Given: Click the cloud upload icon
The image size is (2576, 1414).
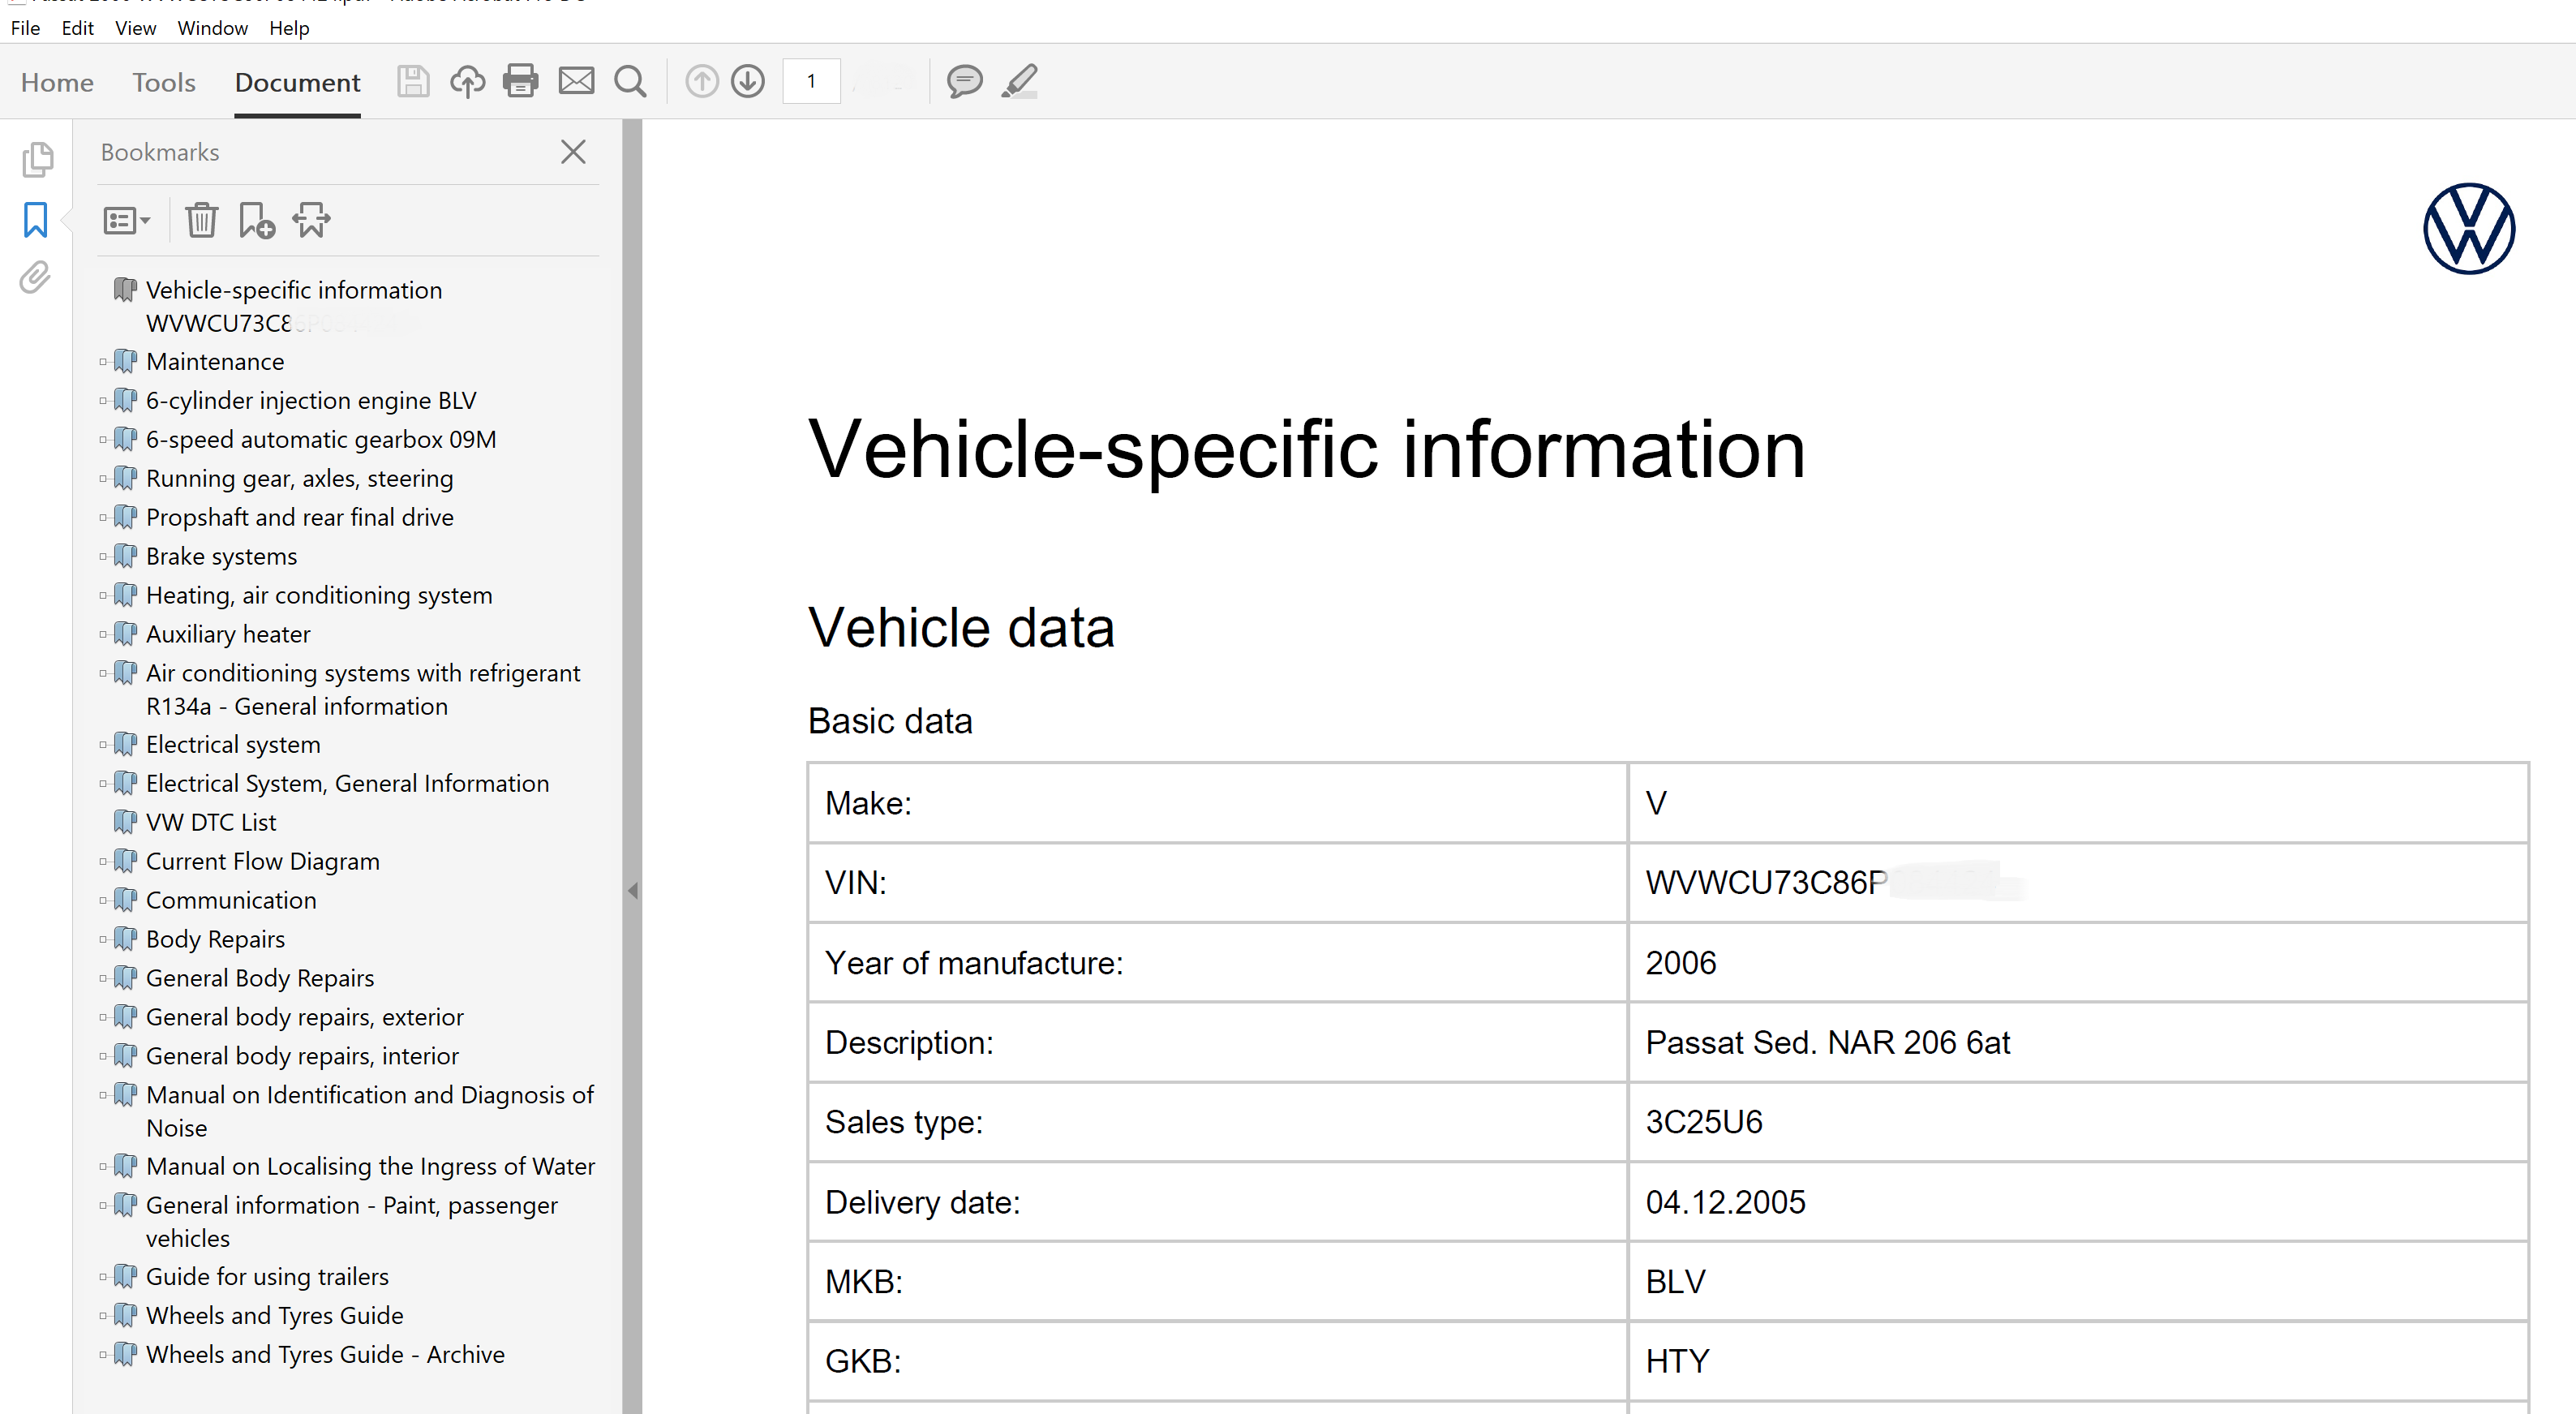Looking at the screenshot, I should pyautogui.click(x=467, y=81).
